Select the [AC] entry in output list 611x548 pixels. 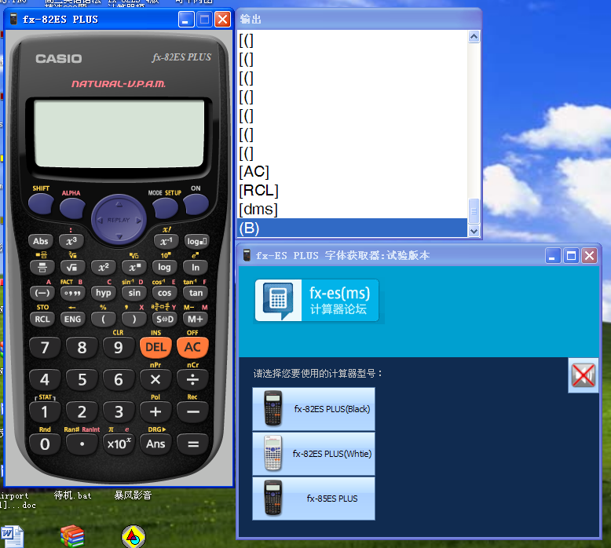tap(353, 172)
